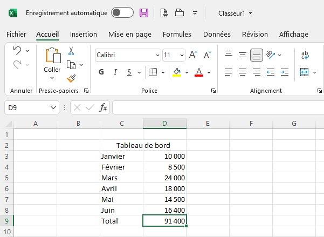Click the Excel application logo icon

[13, 13]
